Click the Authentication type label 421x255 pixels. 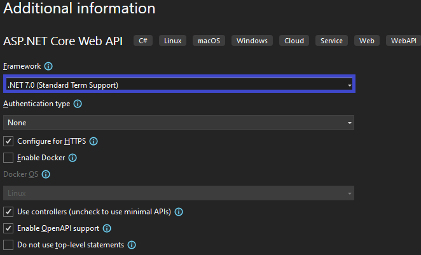coord(37,104)
